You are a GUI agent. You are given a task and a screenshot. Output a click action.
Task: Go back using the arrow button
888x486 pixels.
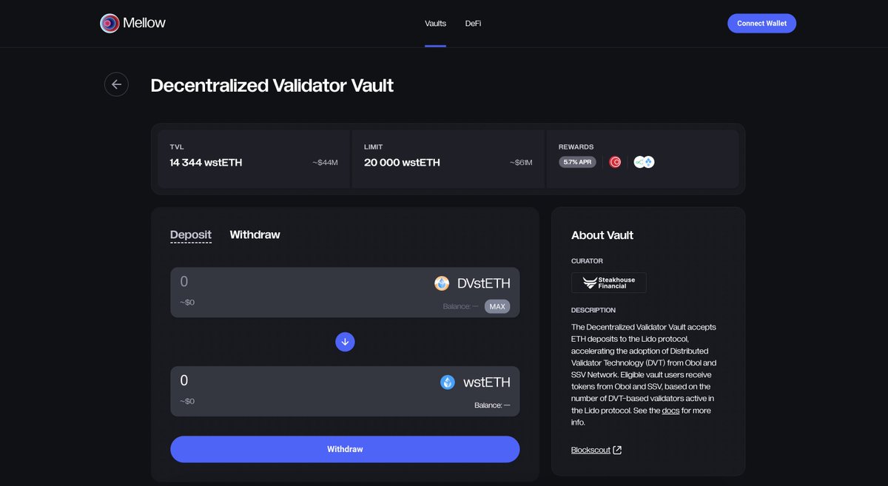(x=116, y=84)
